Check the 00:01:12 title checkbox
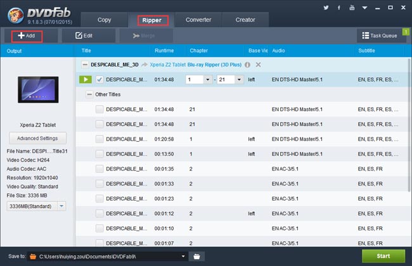Screen dimensions: 412x266 pyautogui.click(x=100, y=213)
